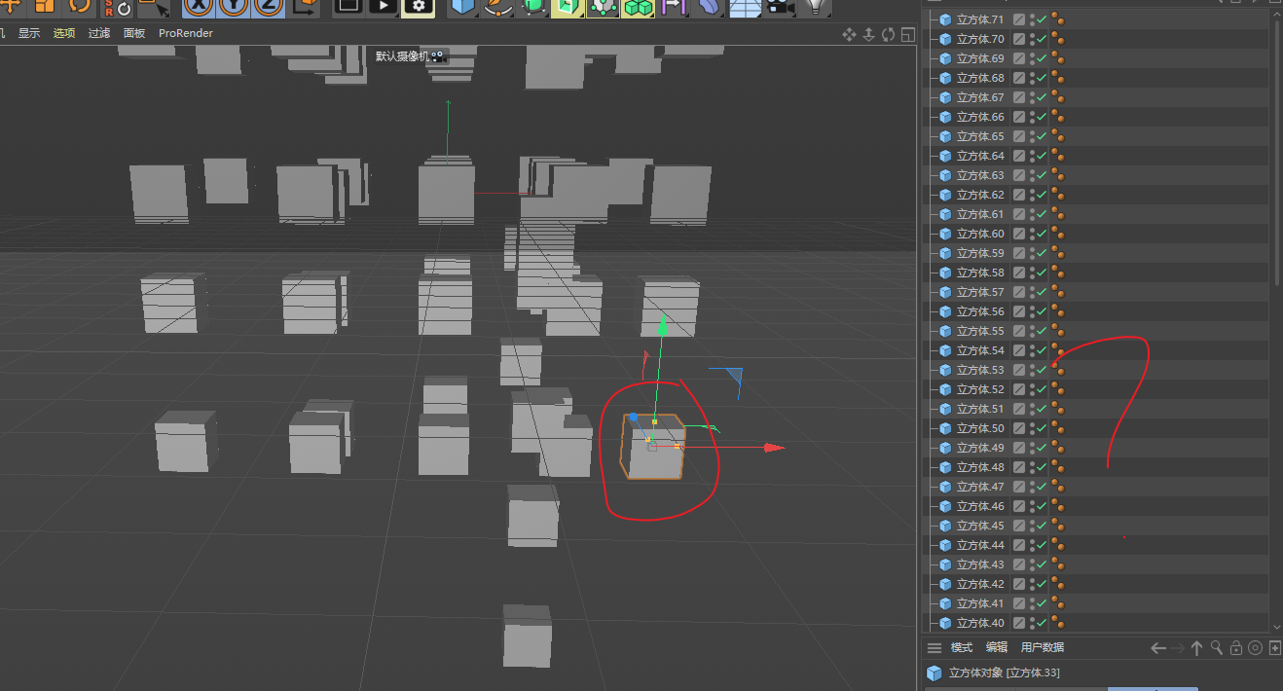The height and width of the screenshot is (691, 1283).
Task: Click the camera object icon in toolbar
Action: point(779,7)
